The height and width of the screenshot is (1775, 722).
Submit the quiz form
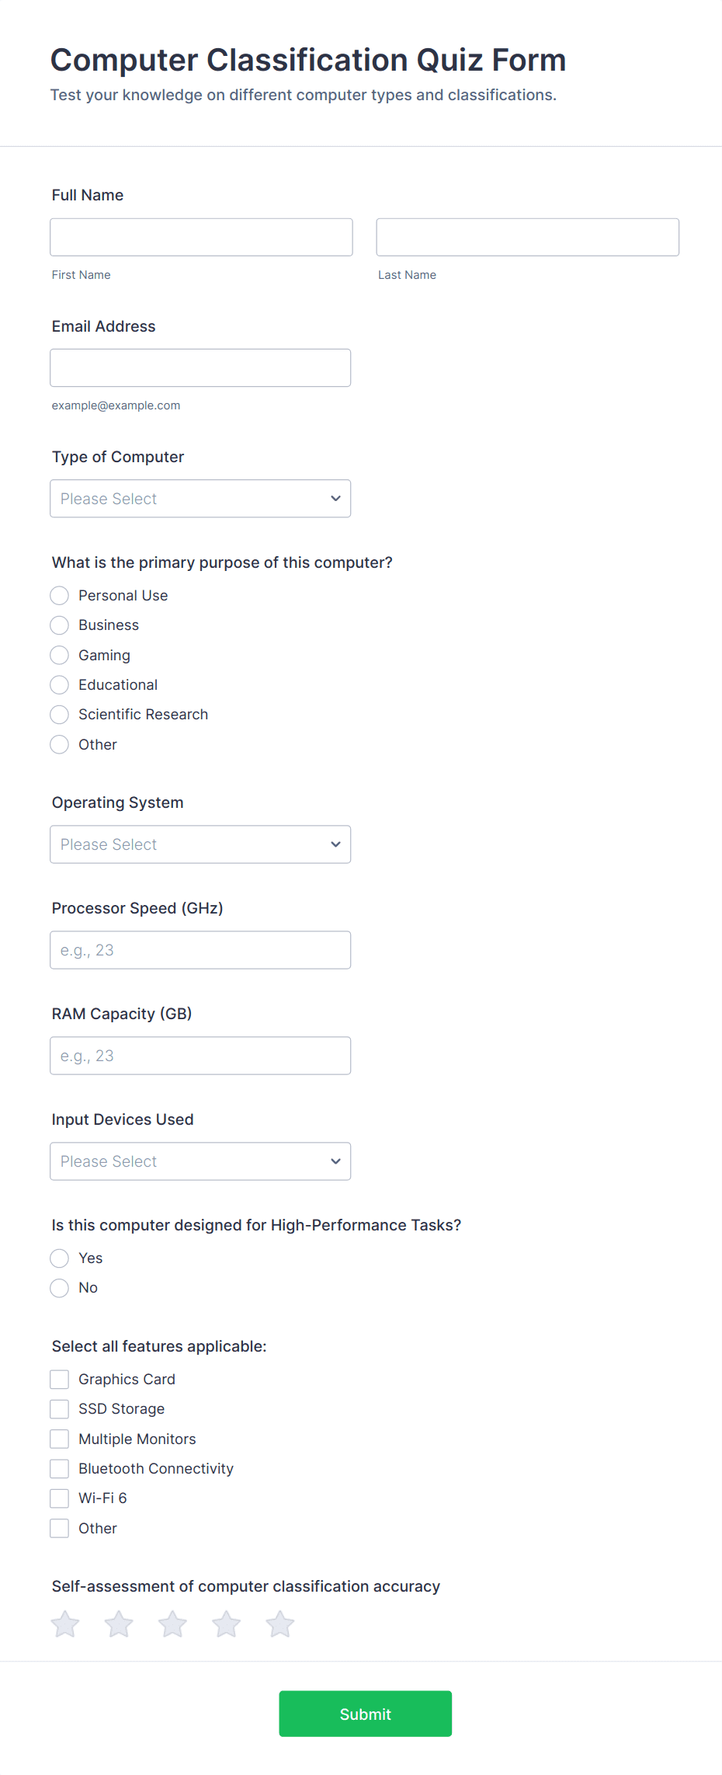(x=365, y=1714)
